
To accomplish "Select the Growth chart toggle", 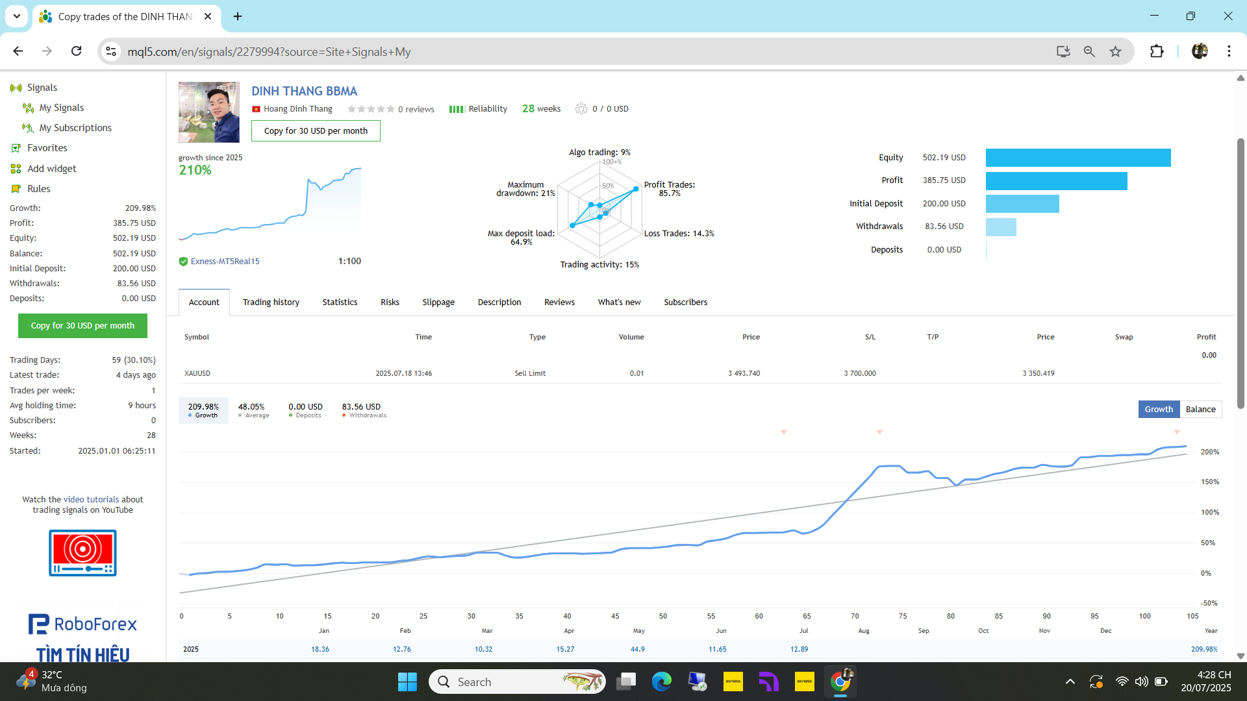I will (1159, 409).
